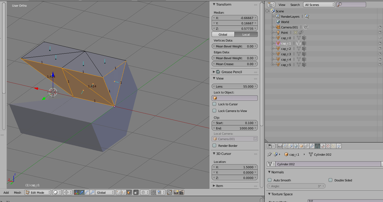383x202 pixels.
Task: Open the Constraints chain-link properties tab
Action: point(307,146)
